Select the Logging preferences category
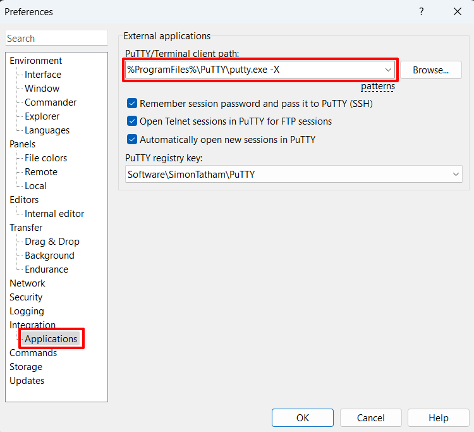 click(27, 311)
